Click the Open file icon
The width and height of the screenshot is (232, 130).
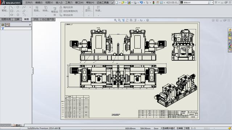pyautogui.click(x=123, y=3)
